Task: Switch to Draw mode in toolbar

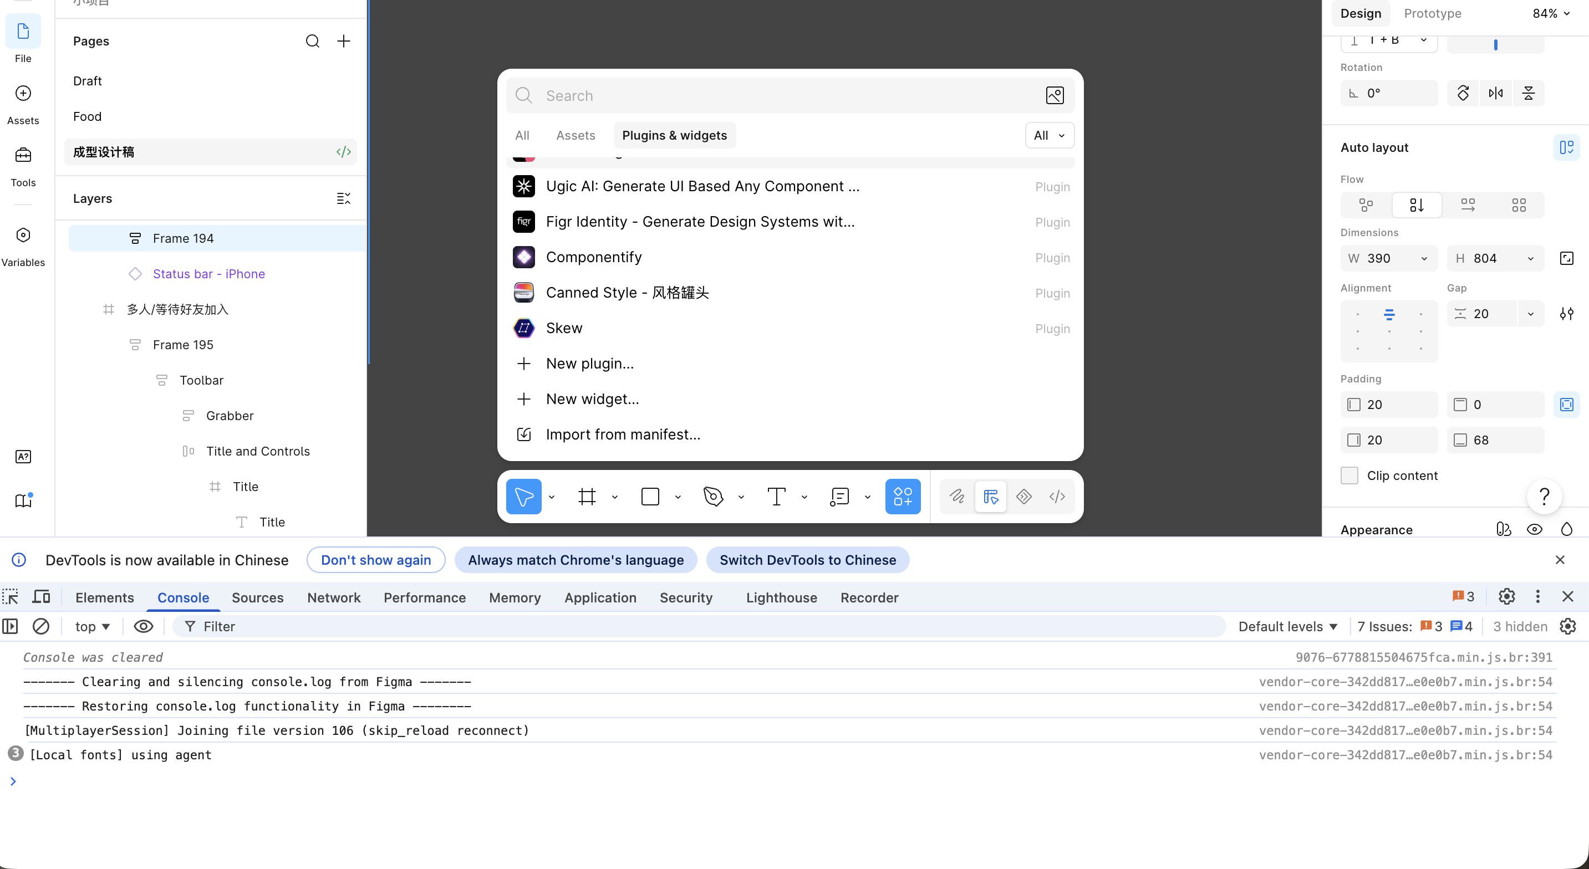Action: (958, 497)
